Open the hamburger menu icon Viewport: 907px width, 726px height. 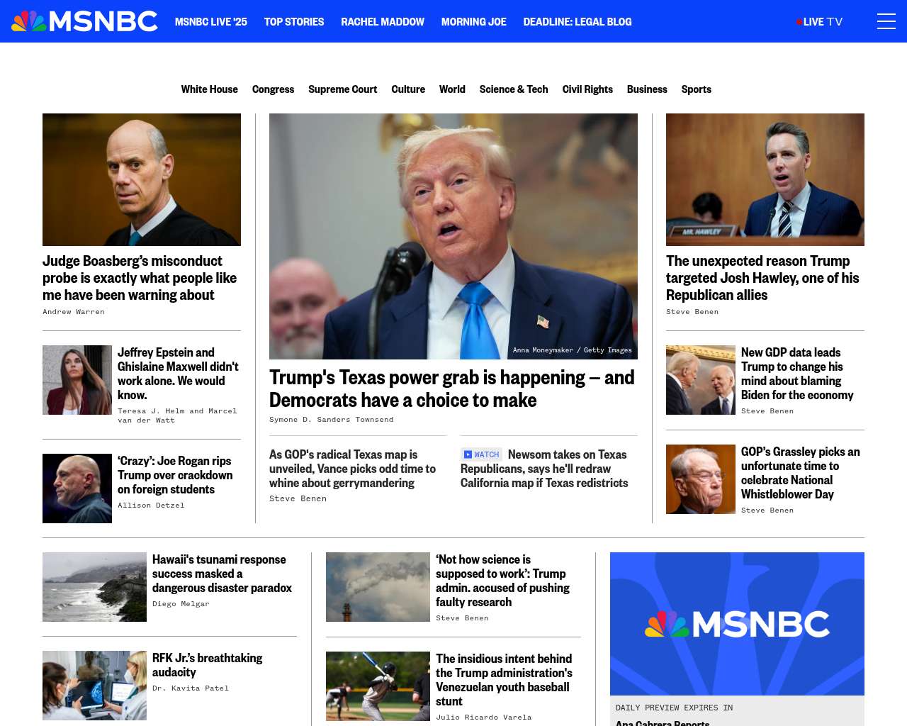tap(886, 21)
